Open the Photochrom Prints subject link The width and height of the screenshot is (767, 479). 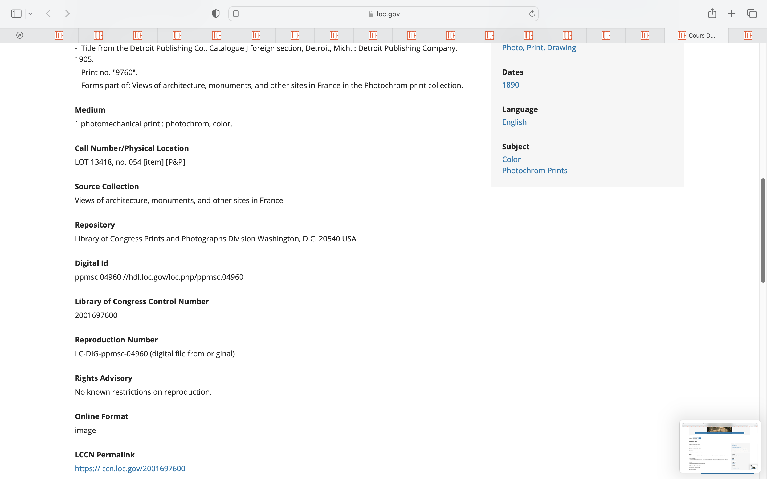tap(535, 170)
